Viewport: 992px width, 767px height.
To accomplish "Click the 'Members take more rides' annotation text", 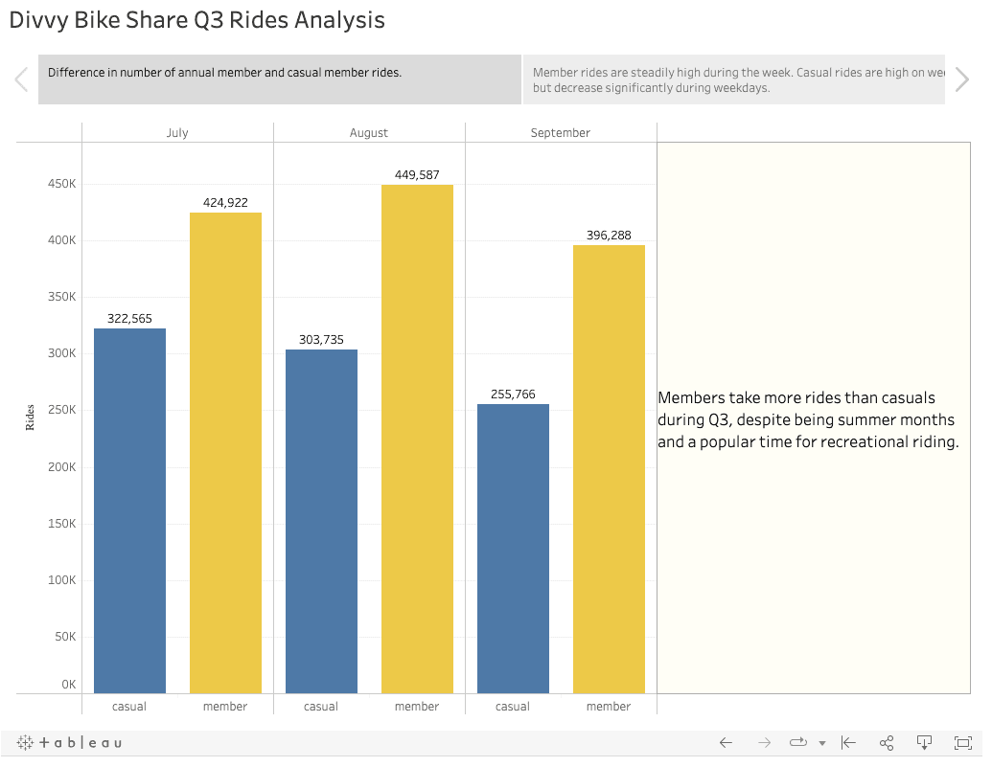I will click(x=809, y=419).
